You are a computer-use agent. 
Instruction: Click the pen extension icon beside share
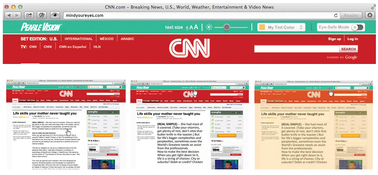coord(42,15)
